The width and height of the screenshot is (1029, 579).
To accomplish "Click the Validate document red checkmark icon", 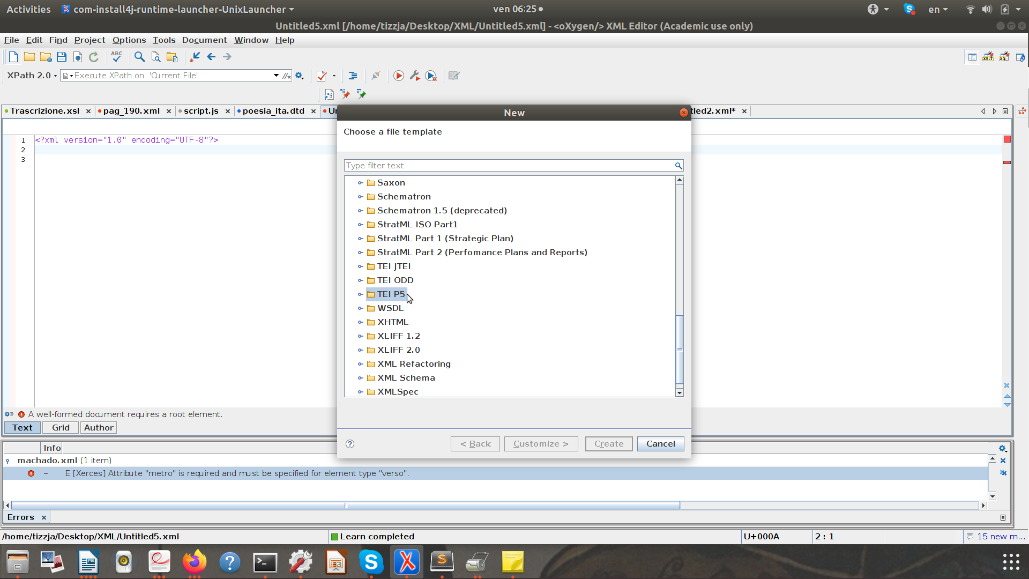I will point(322,76).
